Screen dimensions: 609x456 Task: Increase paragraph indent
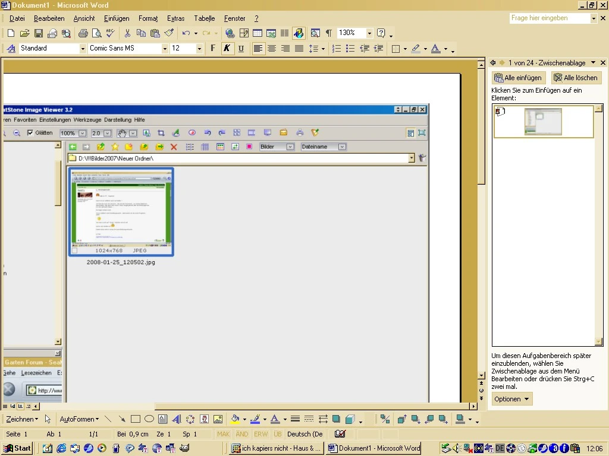pos(378,49)
